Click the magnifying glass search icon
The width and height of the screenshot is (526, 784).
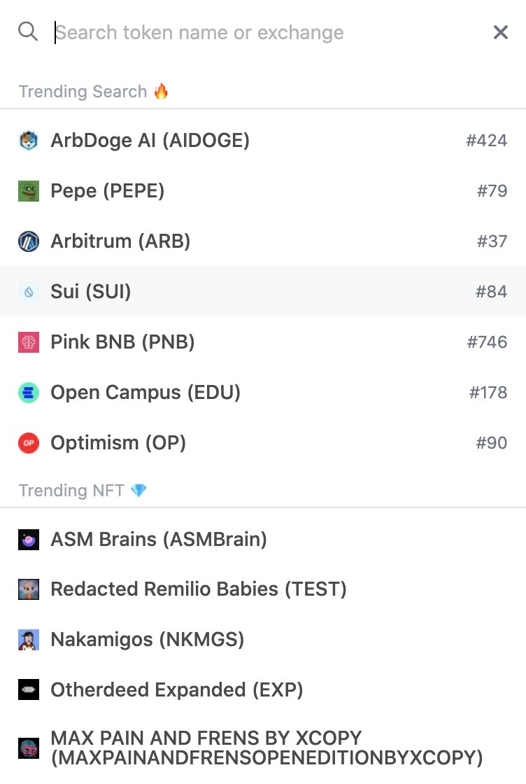point(28,31)
